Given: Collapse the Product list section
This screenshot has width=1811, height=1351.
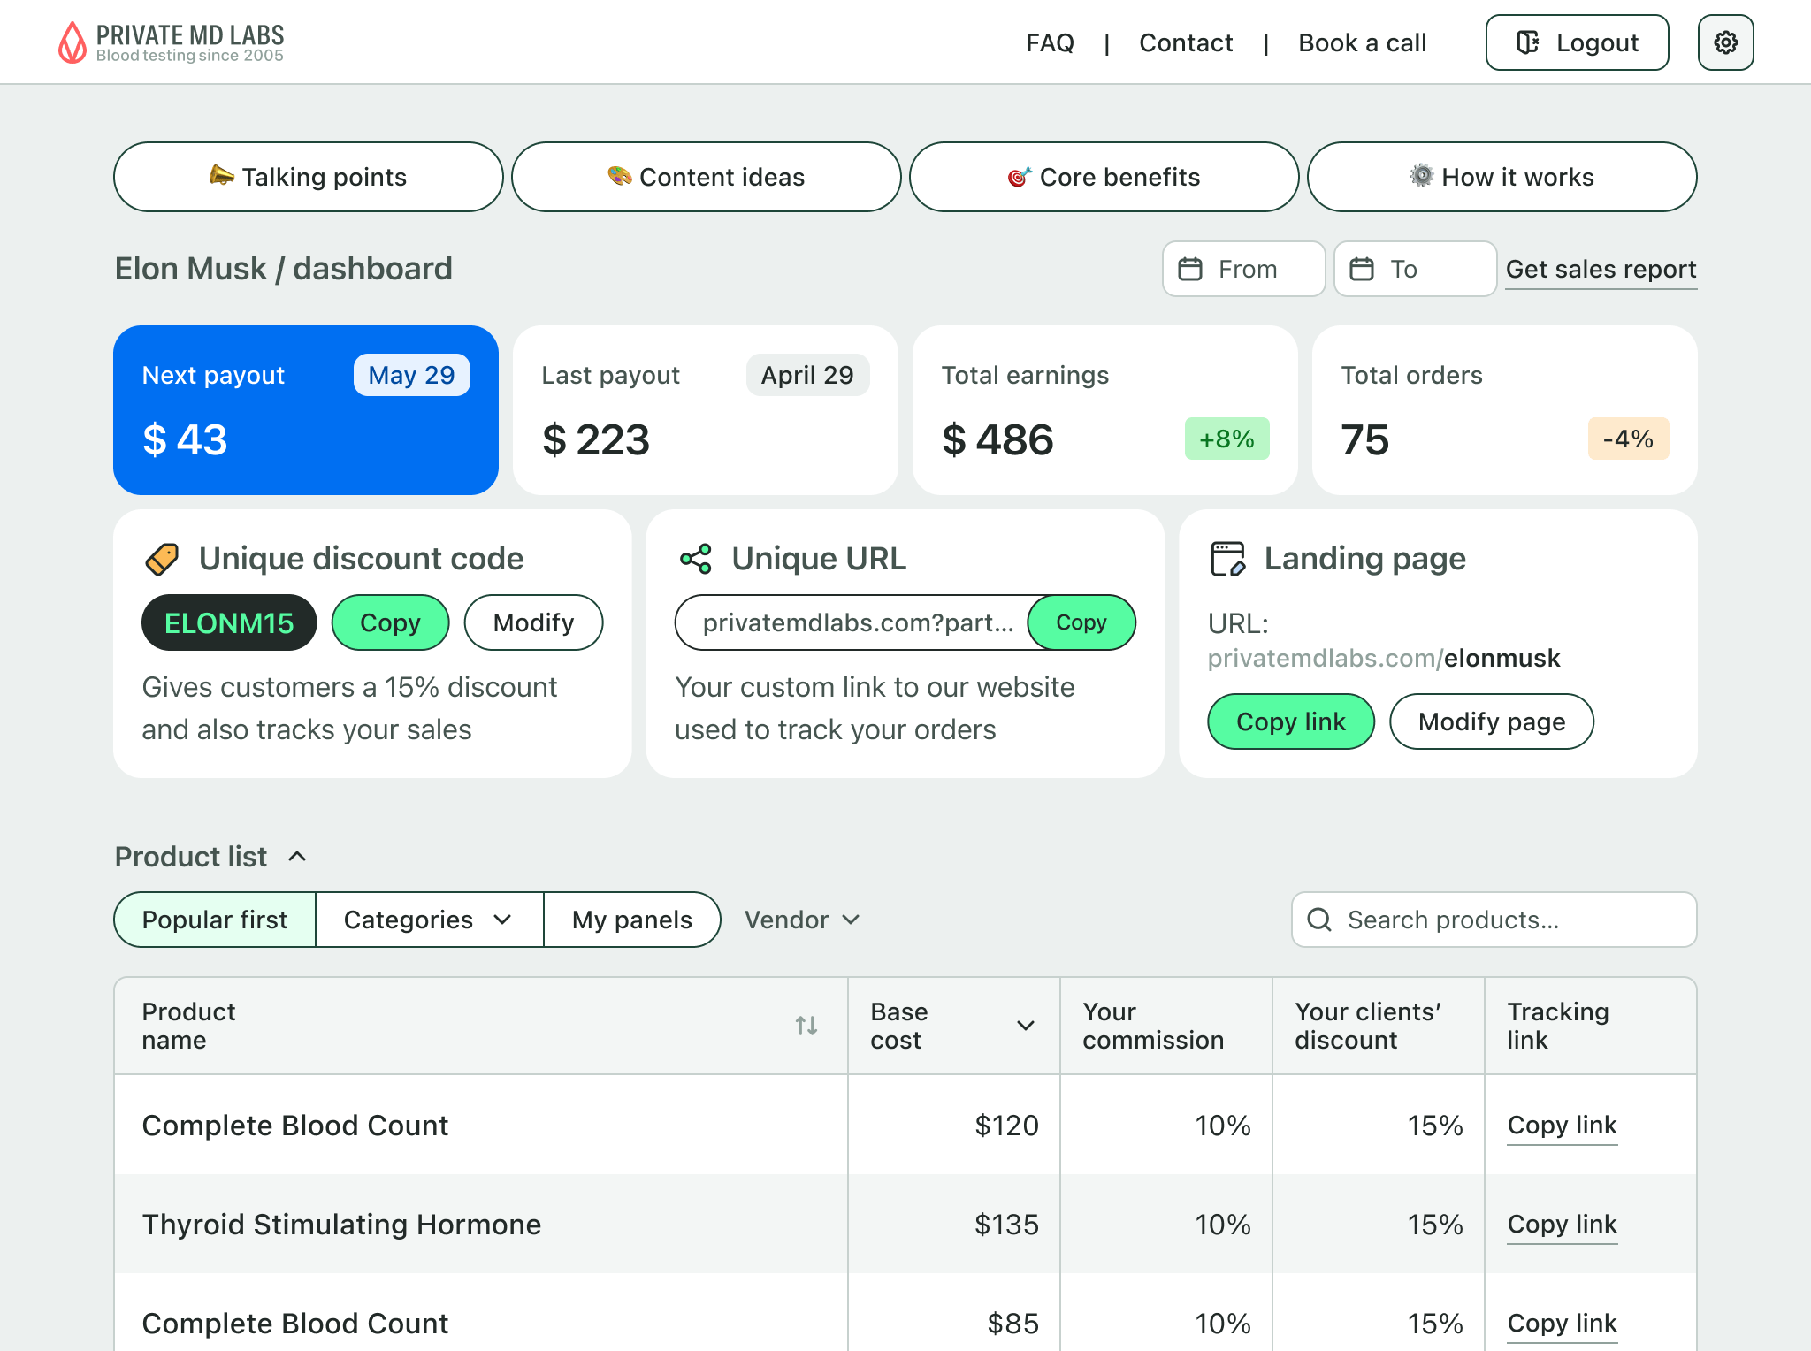Looking at the screenshot, I should (x=297, y=856).
